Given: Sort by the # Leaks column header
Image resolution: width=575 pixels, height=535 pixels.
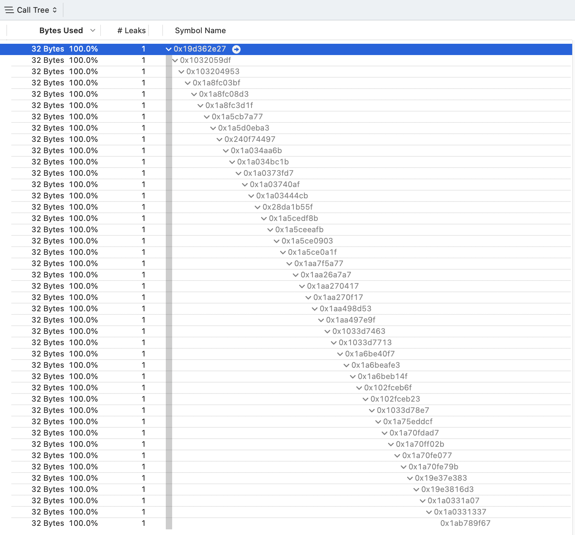Looking at the screenshot, I should 131,31.
